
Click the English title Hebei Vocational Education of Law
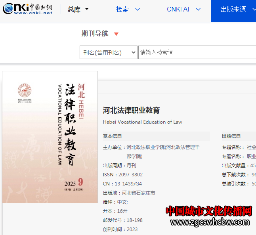pos(142,122)
